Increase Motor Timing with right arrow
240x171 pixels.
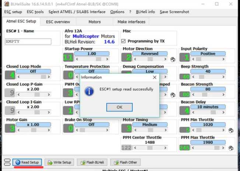pyautogui.click(x=165, y=130)
